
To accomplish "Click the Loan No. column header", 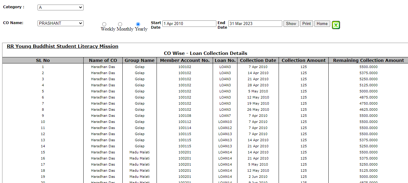I will click(225, 60).
